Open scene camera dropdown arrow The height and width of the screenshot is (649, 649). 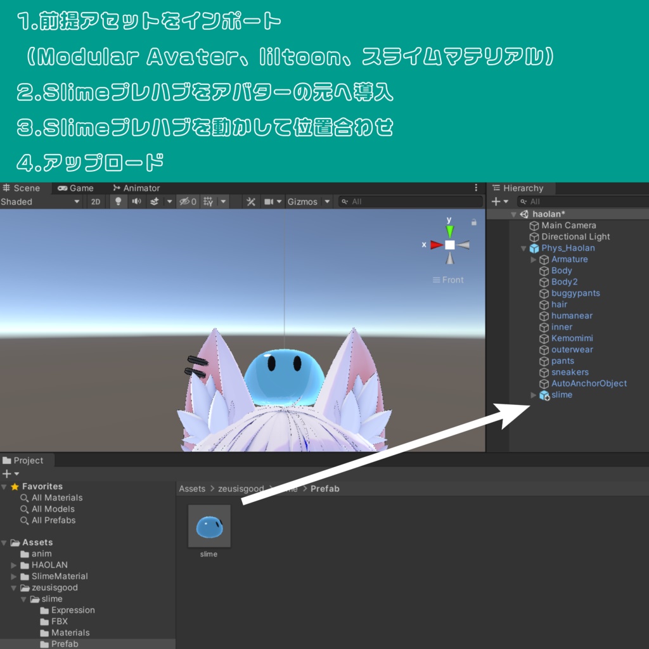pyautogui.click(x=279, y=202)
